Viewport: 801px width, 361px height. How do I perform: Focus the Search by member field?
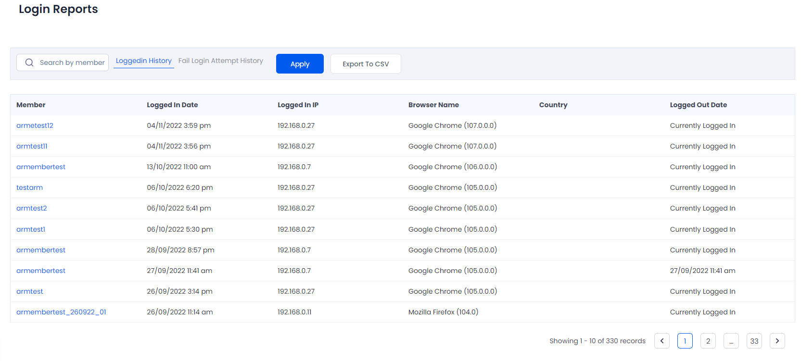(63, 62)
